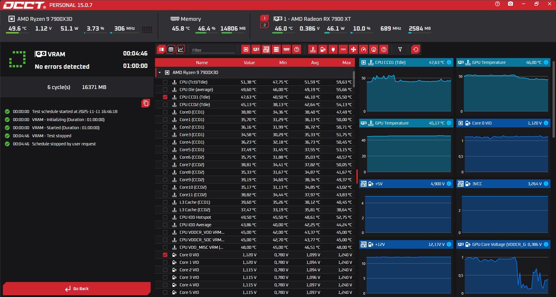The height and width of the screenshot is (297, 556).
Task: Toggle the temperature sensor type icon
Action: click(313, 49)
